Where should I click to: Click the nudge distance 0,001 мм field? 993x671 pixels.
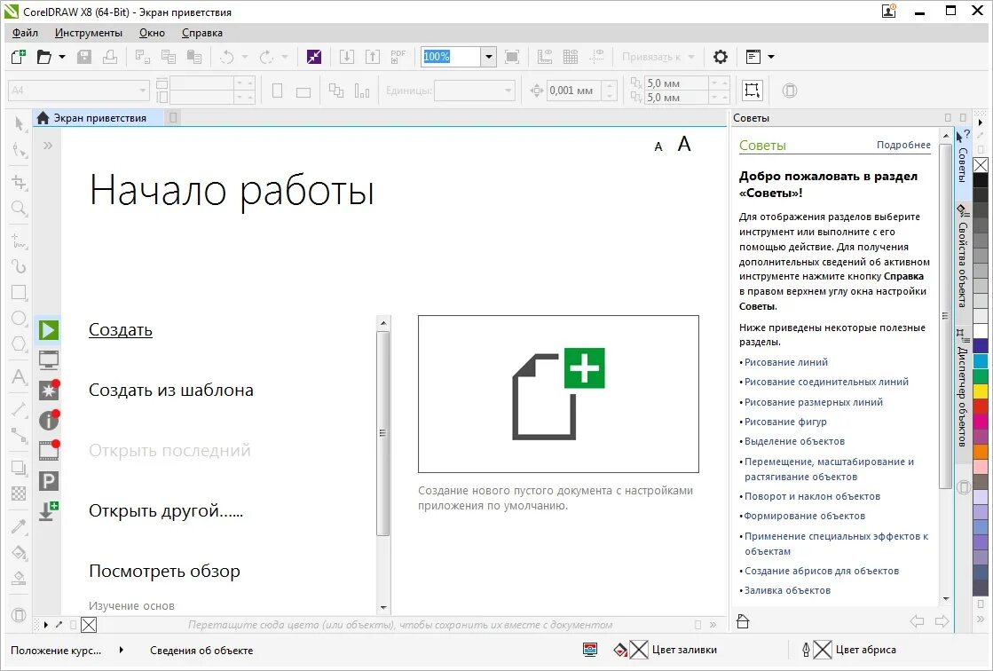click(573, 91)
